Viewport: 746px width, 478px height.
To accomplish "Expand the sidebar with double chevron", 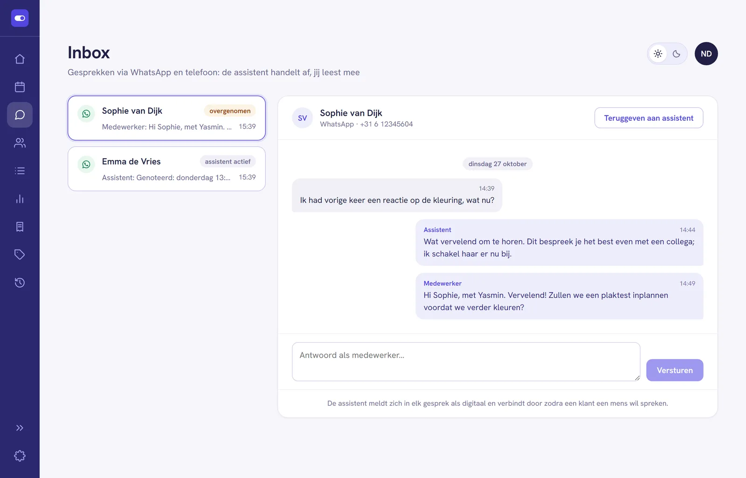I will (x=20, y=428).
